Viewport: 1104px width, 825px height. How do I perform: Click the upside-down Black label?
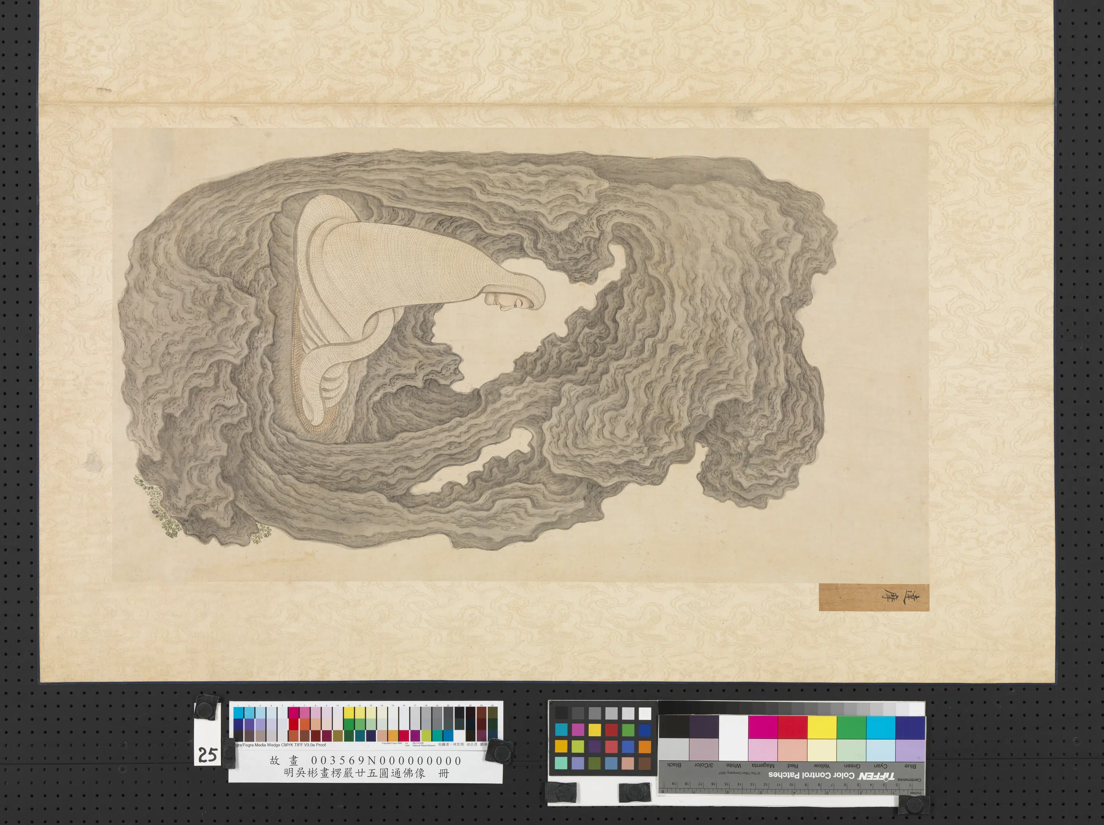point(674,766)
